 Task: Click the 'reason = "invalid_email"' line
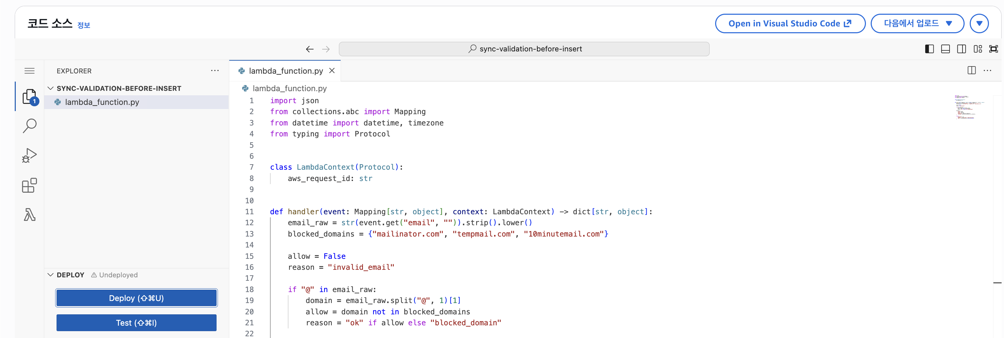click(341, 267)
